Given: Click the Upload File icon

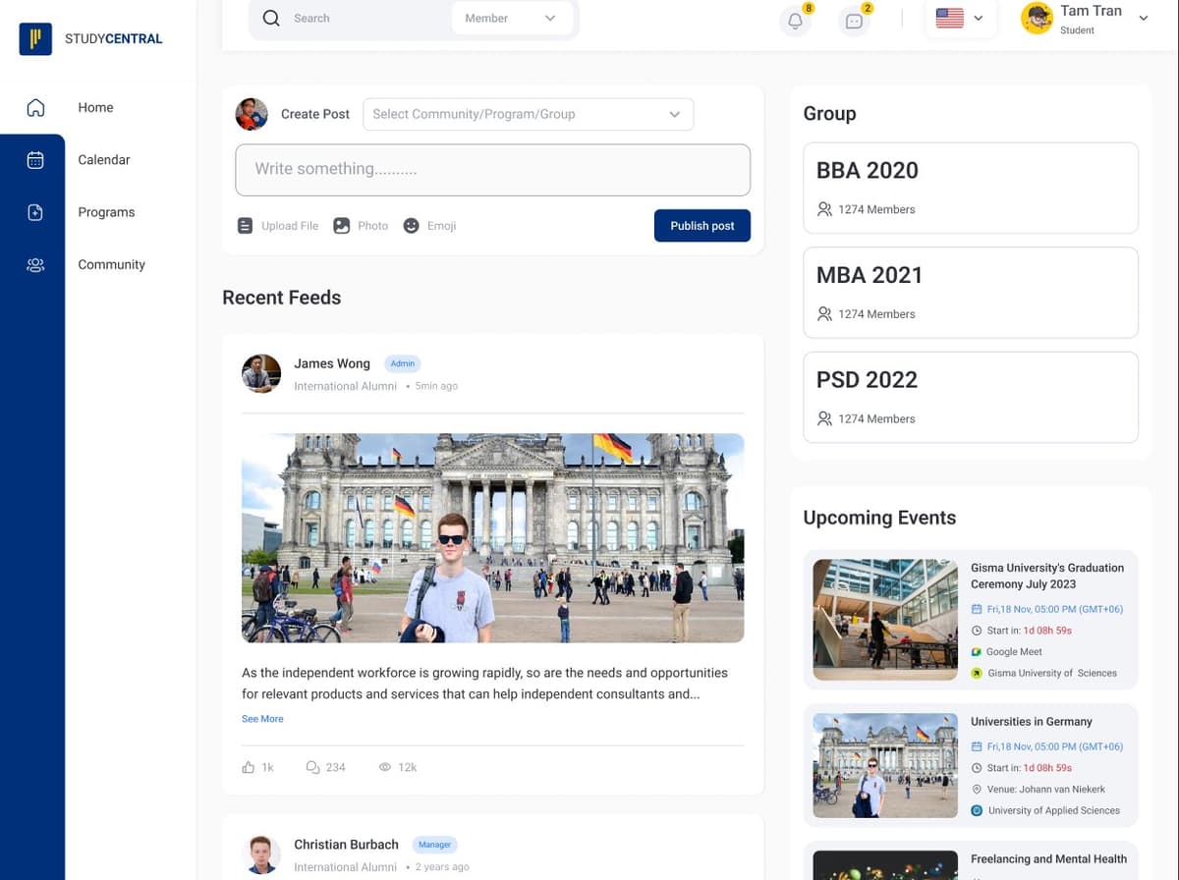Looking at the screenshot, I should [245, 225].
